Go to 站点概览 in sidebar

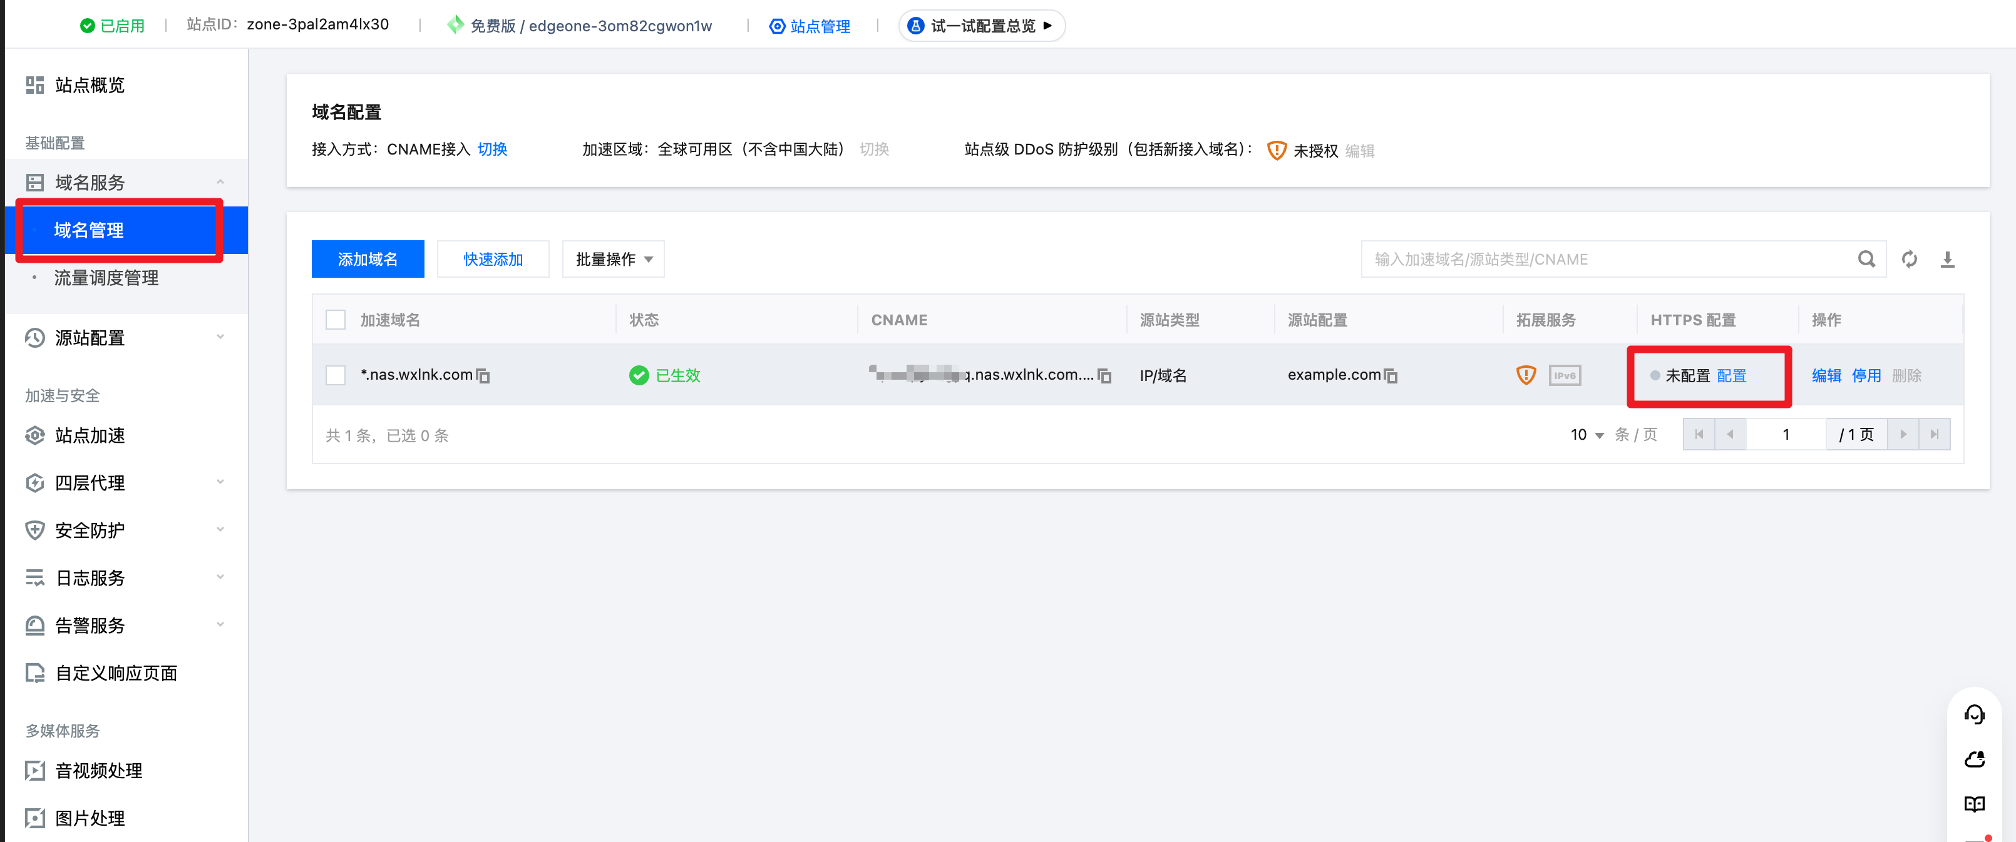coord(89,84)
